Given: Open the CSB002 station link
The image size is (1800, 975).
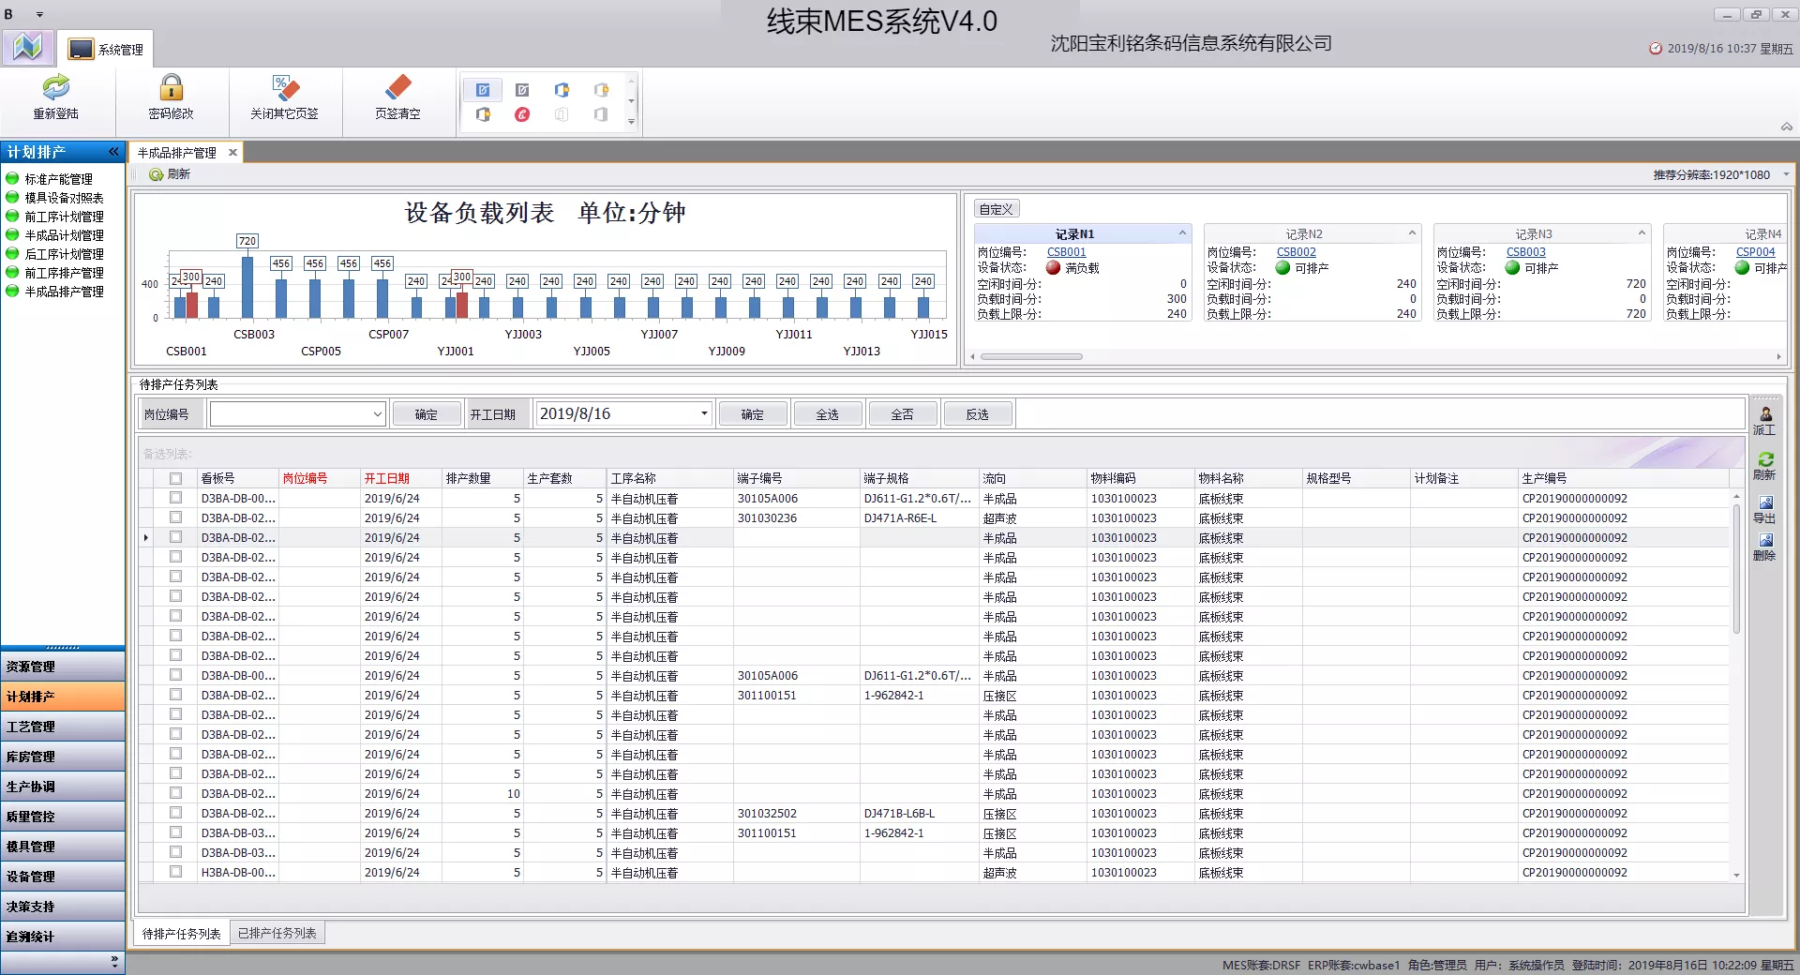Looking at the screenshot, I should (x=1297, y=252).
